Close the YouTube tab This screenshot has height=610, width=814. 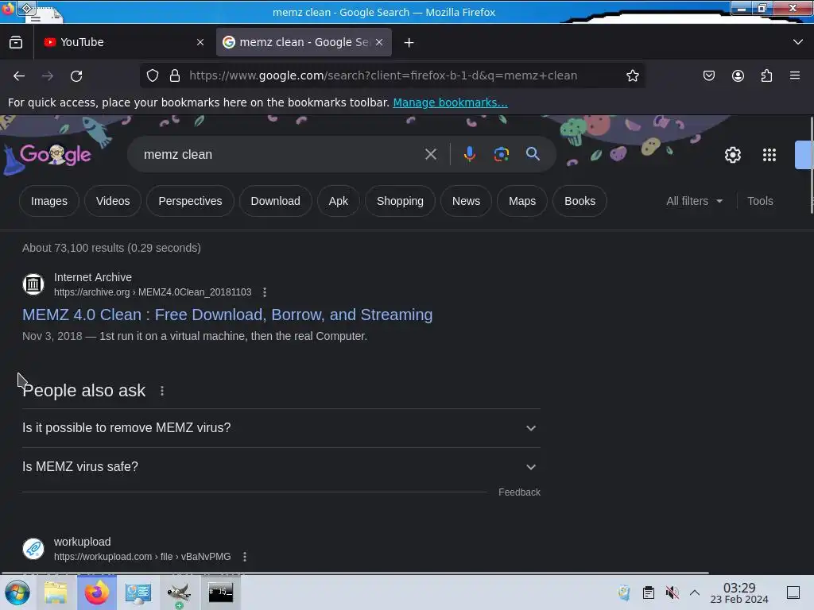coord(200,42)
